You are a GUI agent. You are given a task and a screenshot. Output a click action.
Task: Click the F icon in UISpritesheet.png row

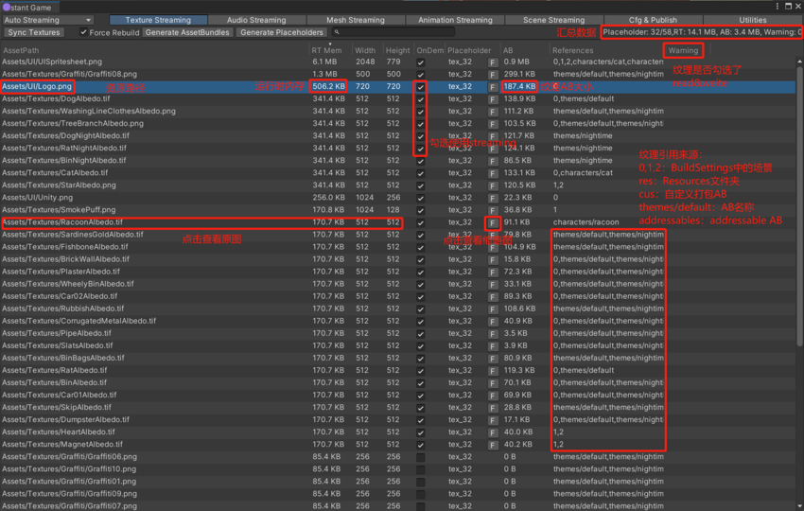(493, 62)
